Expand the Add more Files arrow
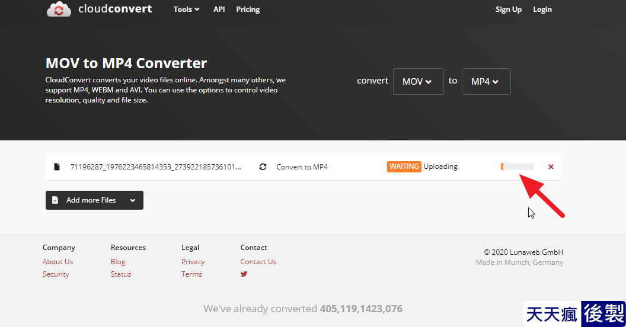 click(133, 200)
